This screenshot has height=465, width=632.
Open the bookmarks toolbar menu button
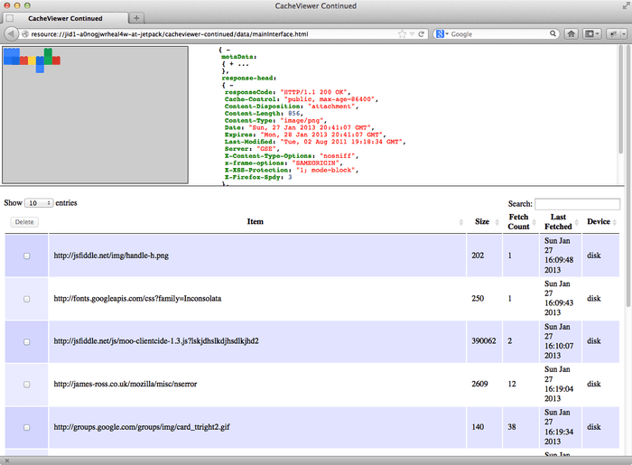tap(592, 33)
